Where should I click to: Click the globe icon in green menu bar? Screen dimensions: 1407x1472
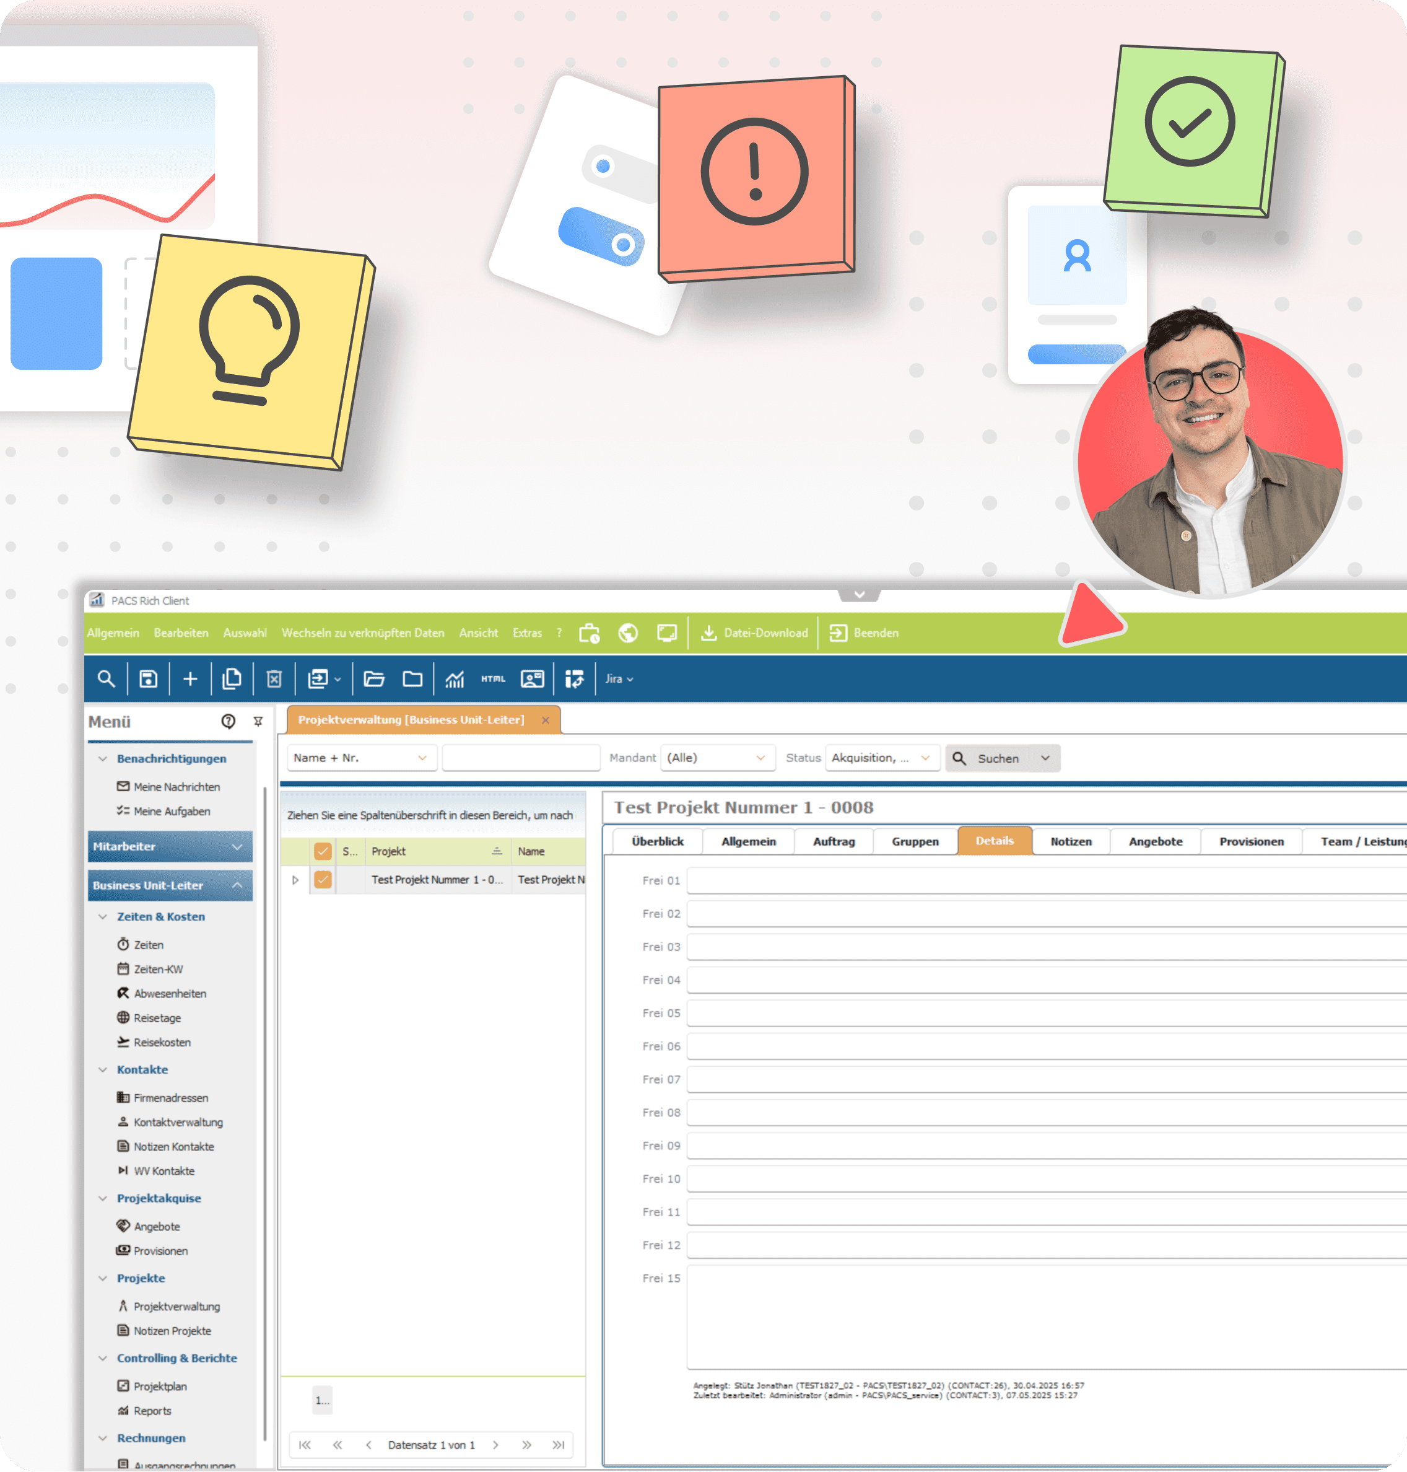click(628, 633)
